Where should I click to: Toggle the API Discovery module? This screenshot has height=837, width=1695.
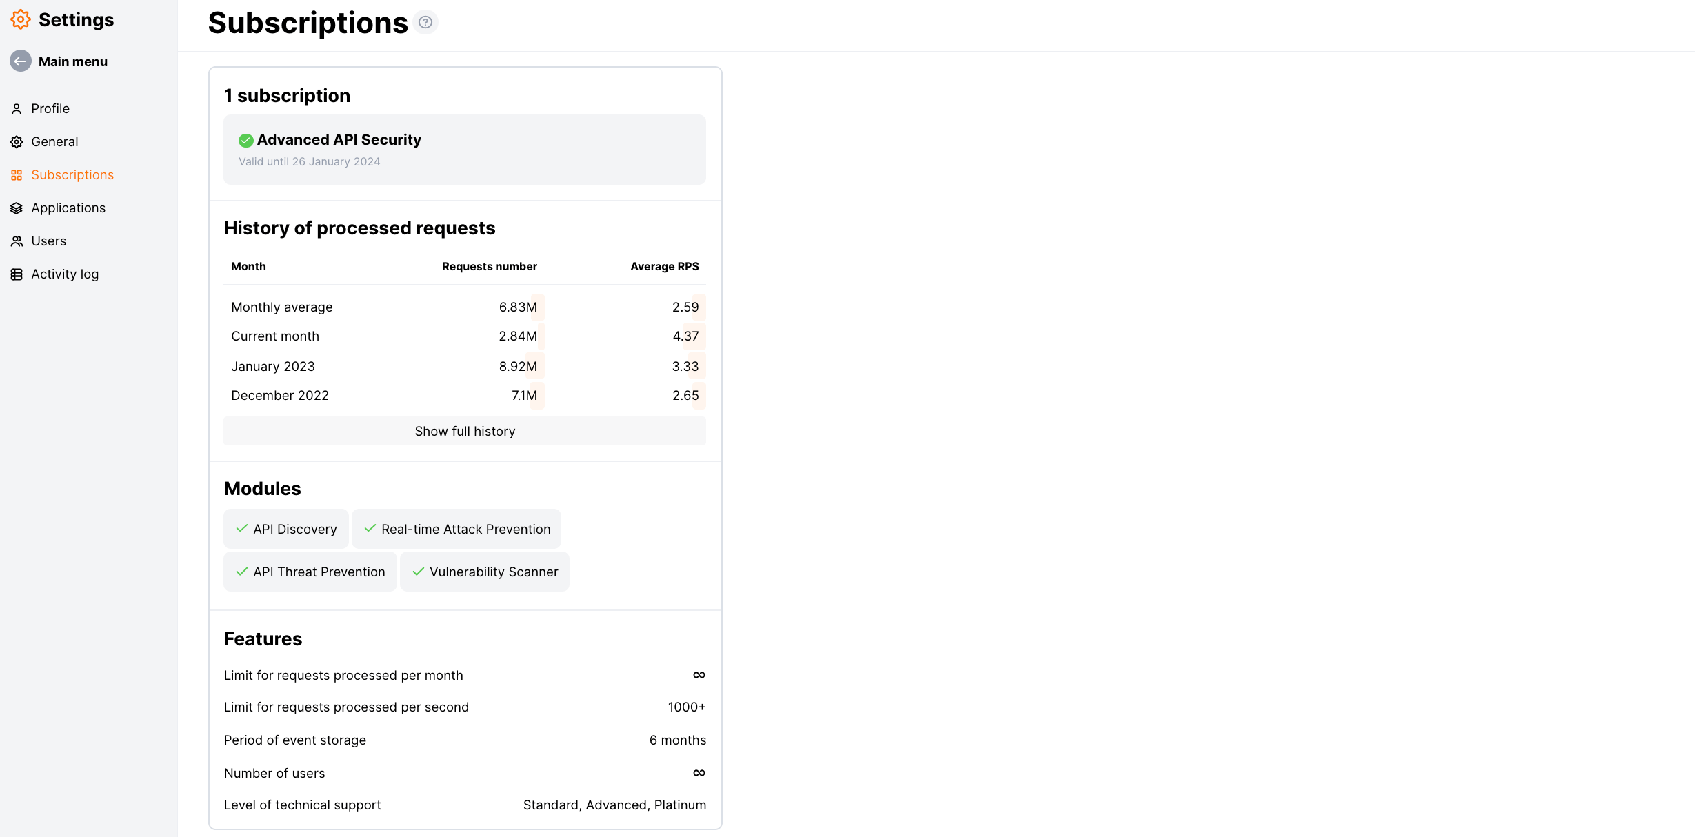[x=285, y=529]
